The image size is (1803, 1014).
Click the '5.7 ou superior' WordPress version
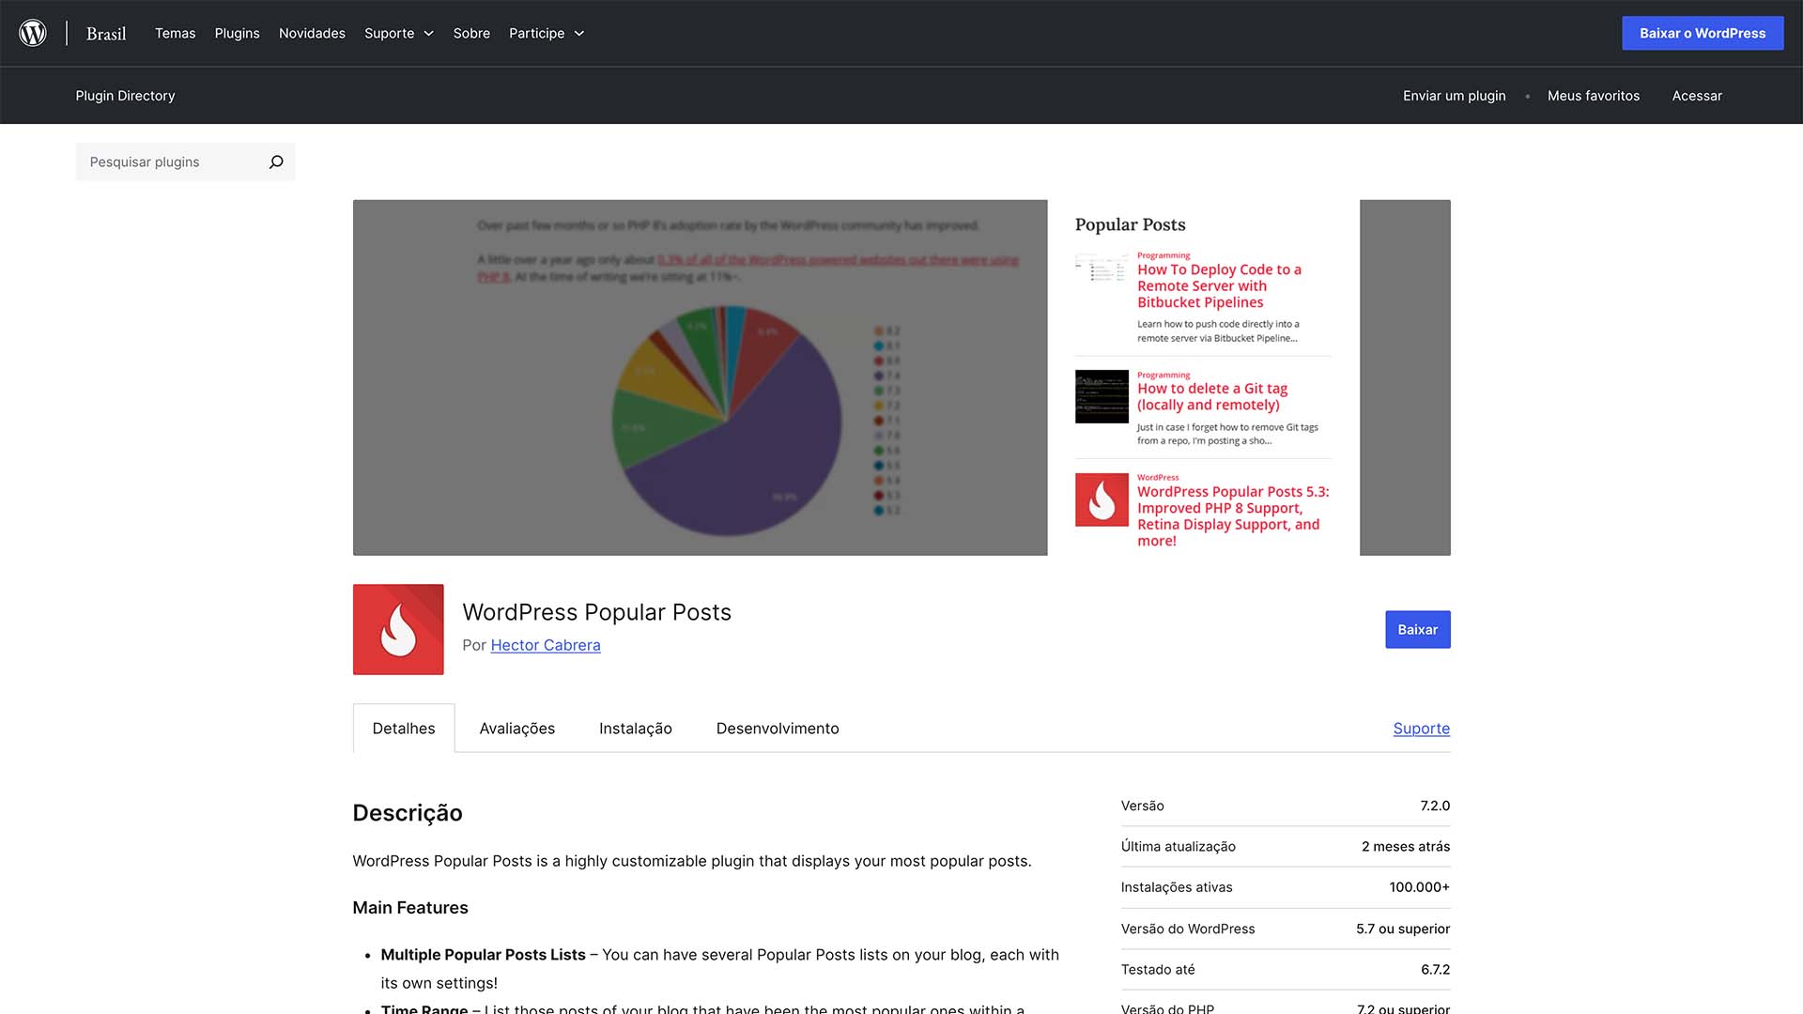coord(1403,929)
